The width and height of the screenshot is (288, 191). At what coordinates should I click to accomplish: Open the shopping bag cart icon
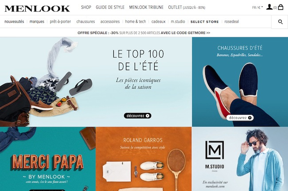coord(280,7)
